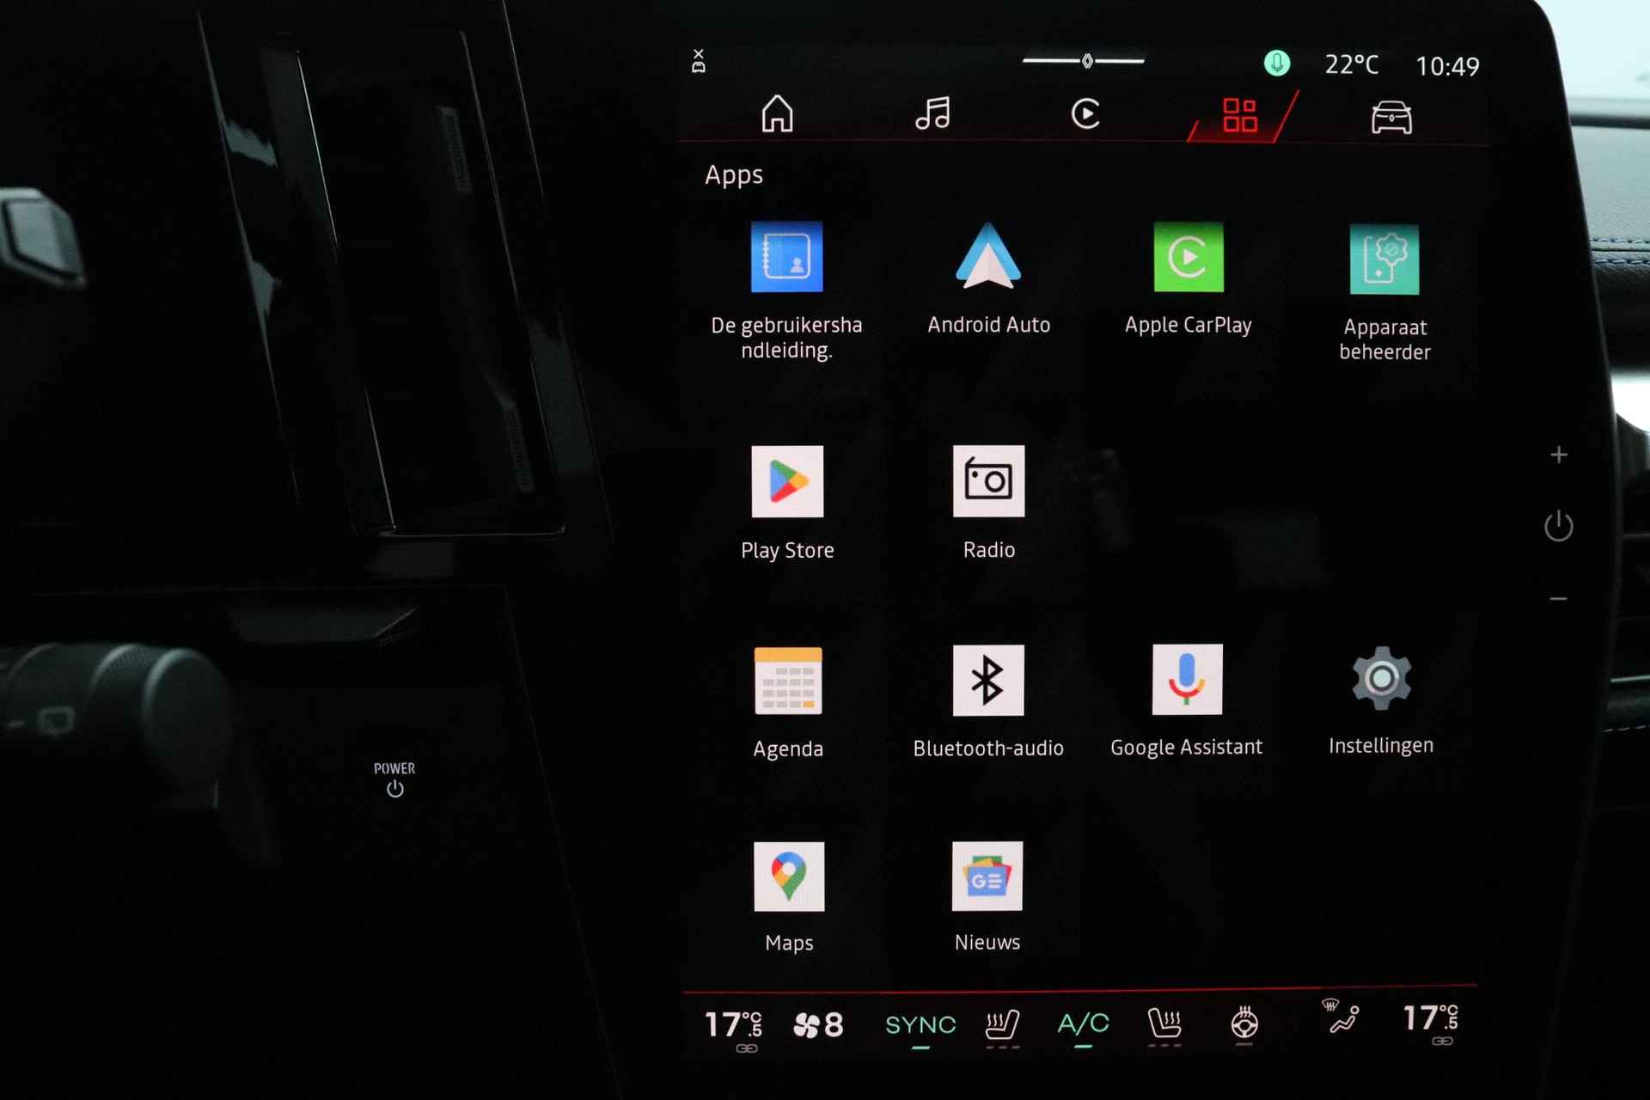This screenshot has height=1100, width=1650.
Task: Adjust left temperature 17.5°C
Action: [x=734, y=1024]
